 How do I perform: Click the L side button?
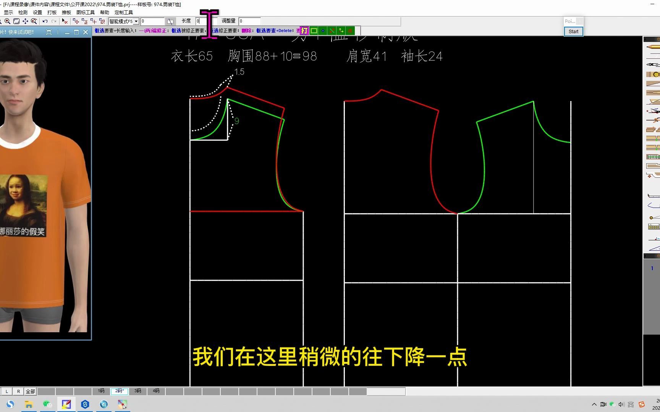click(x=6, y=391)
